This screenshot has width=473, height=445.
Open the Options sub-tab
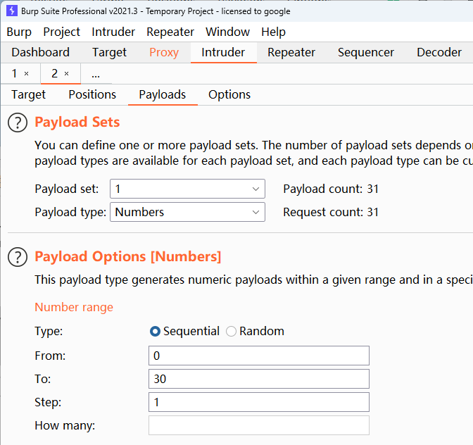tap(229, 94)
